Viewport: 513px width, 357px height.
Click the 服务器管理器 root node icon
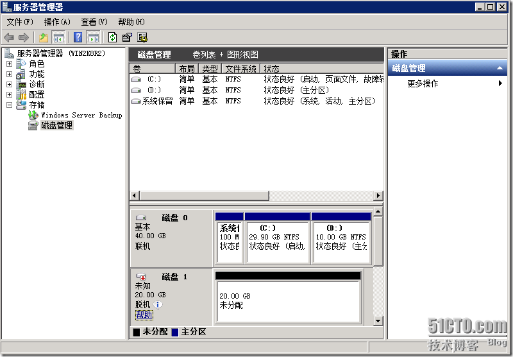coord(9,53)
